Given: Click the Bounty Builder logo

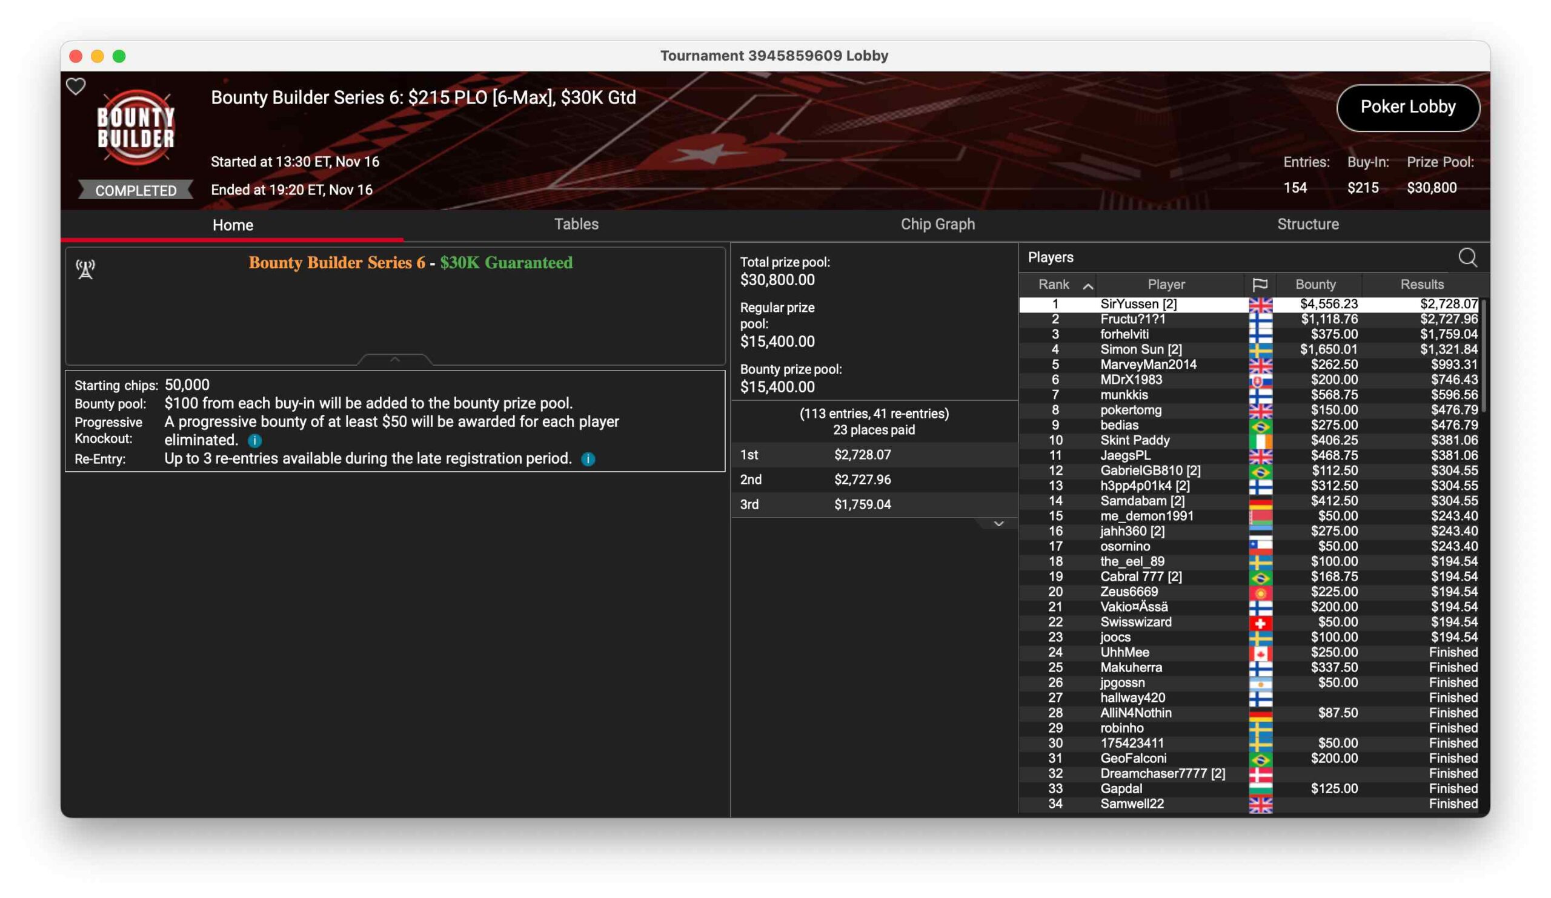Looking at the screenshot, I should click(x=136, y=128).
